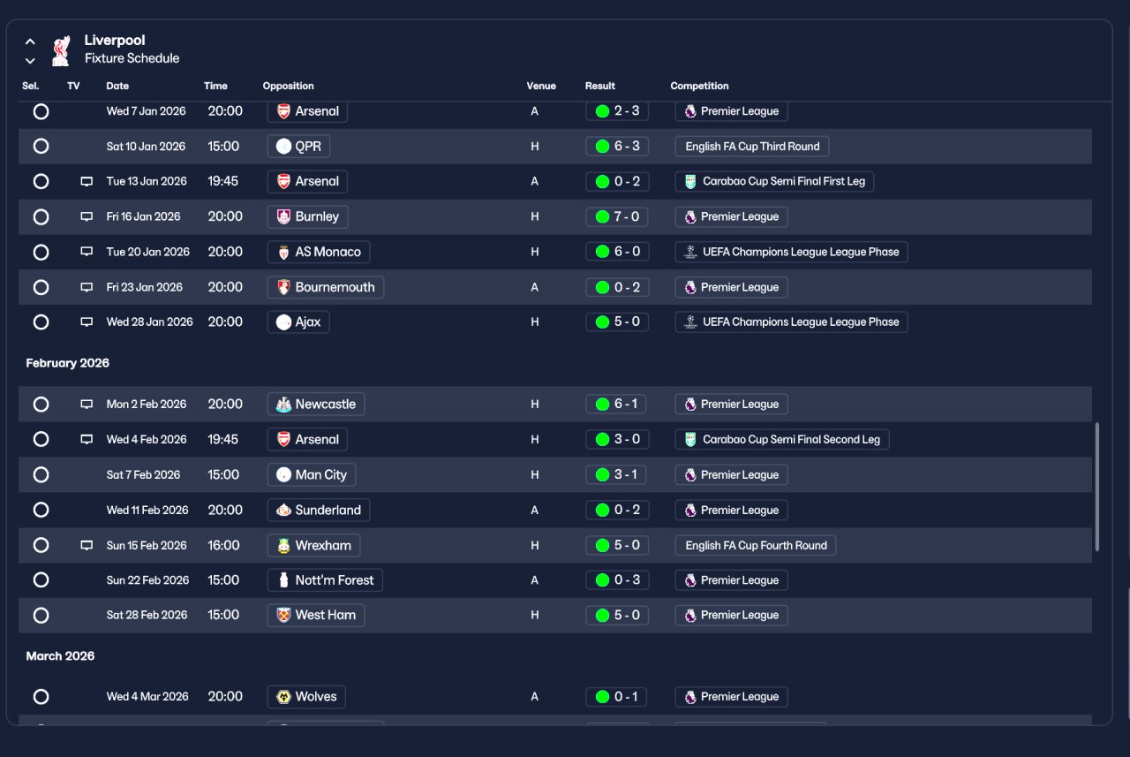Open the 6 - 1 result against Newcastle
This screenshot has height=757, width=1130.
pyautogui.click(x=617, y=405)
